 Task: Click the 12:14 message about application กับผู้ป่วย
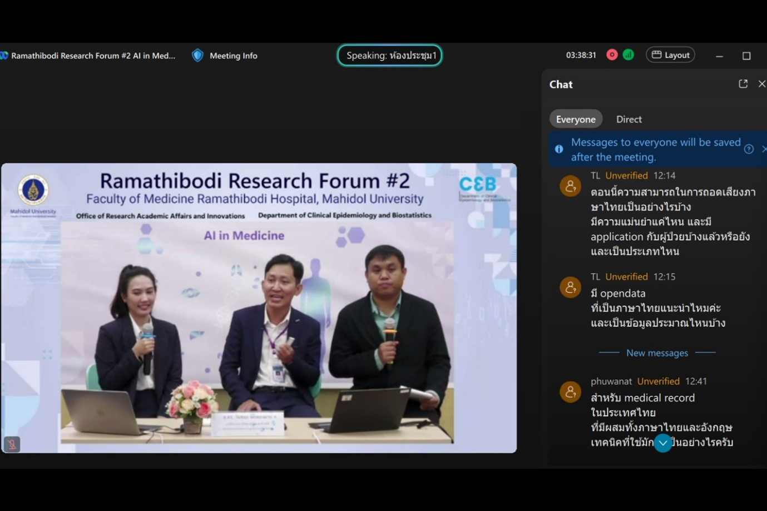(x=673, y=221)
